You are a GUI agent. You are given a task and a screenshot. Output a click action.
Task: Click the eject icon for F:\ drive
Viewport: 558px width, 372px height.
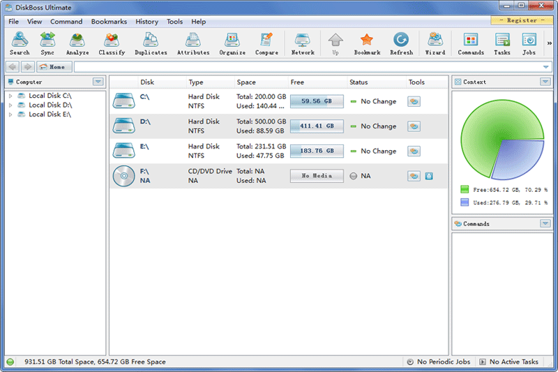click(x=429, y=176)
